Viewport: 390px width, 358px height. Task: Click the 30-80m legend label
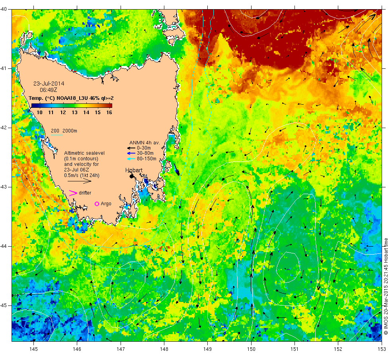pyautogui.click(x=145, y=153)
